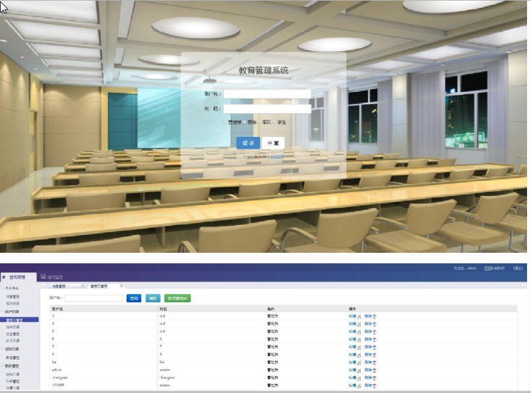Click the delete trash icon for account 5
Image resolution: width=531 pixels, height=393 pixels.
(x=374, y=332)
